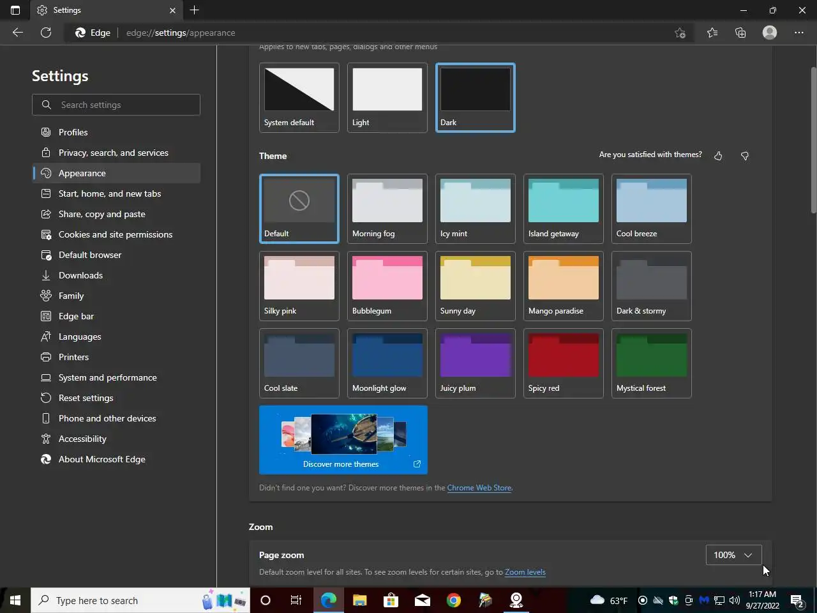The height and width of the screenshot is (613, 817).
Task: Choose the Dark & stormy theme
Action: (651, 286)
